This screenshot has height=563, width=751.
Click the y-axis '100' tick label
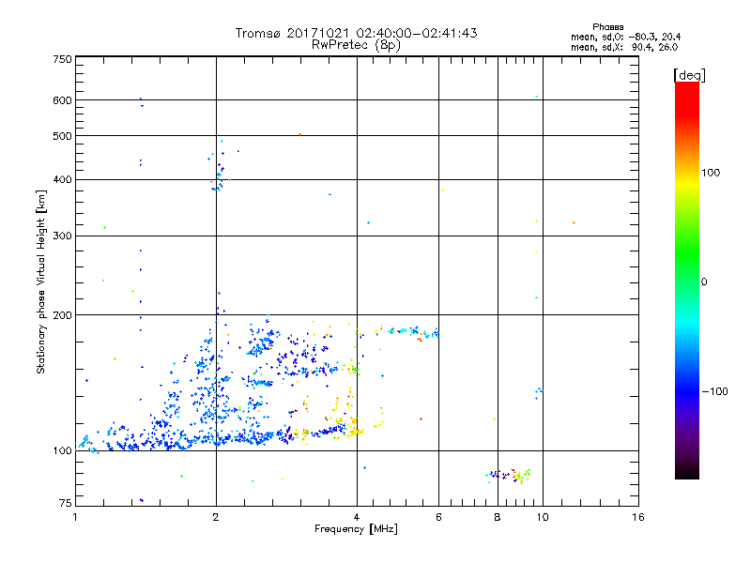(62, 451)
